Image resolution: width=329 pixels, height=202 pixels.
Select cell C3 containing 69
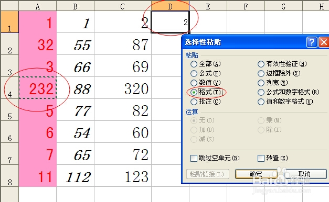click(x=123, y=66)
